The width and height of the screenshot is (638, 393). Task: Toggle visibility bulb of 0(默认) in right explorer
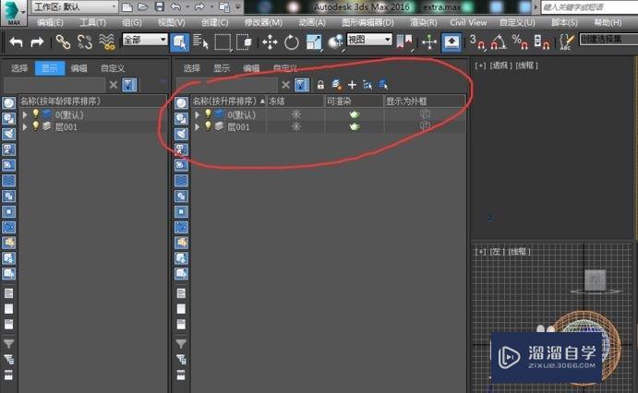208,114
